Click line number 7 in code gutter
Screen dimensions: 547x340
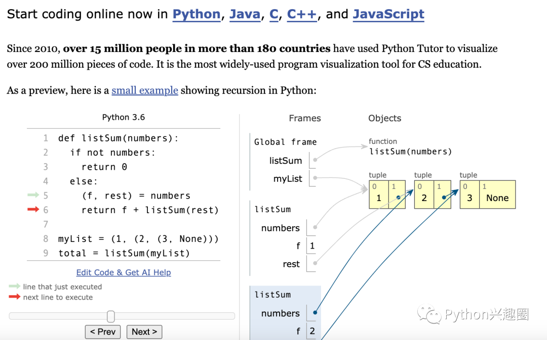[x=46, y=224]
